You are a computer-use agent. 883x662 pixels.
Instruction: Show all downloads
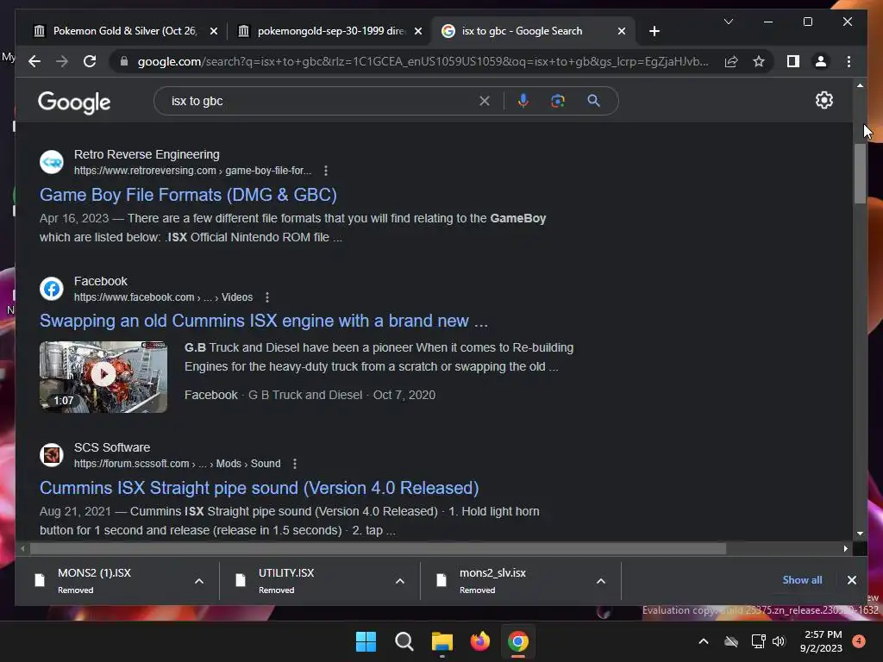pos(802,580)
